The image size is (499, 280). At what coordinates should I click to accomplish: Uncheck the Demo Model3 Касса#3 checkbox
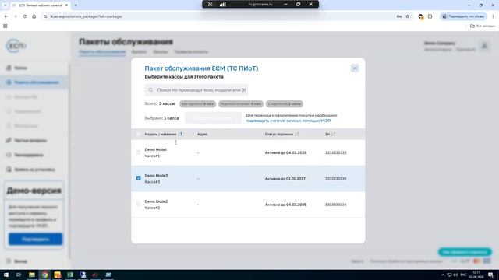139,178
